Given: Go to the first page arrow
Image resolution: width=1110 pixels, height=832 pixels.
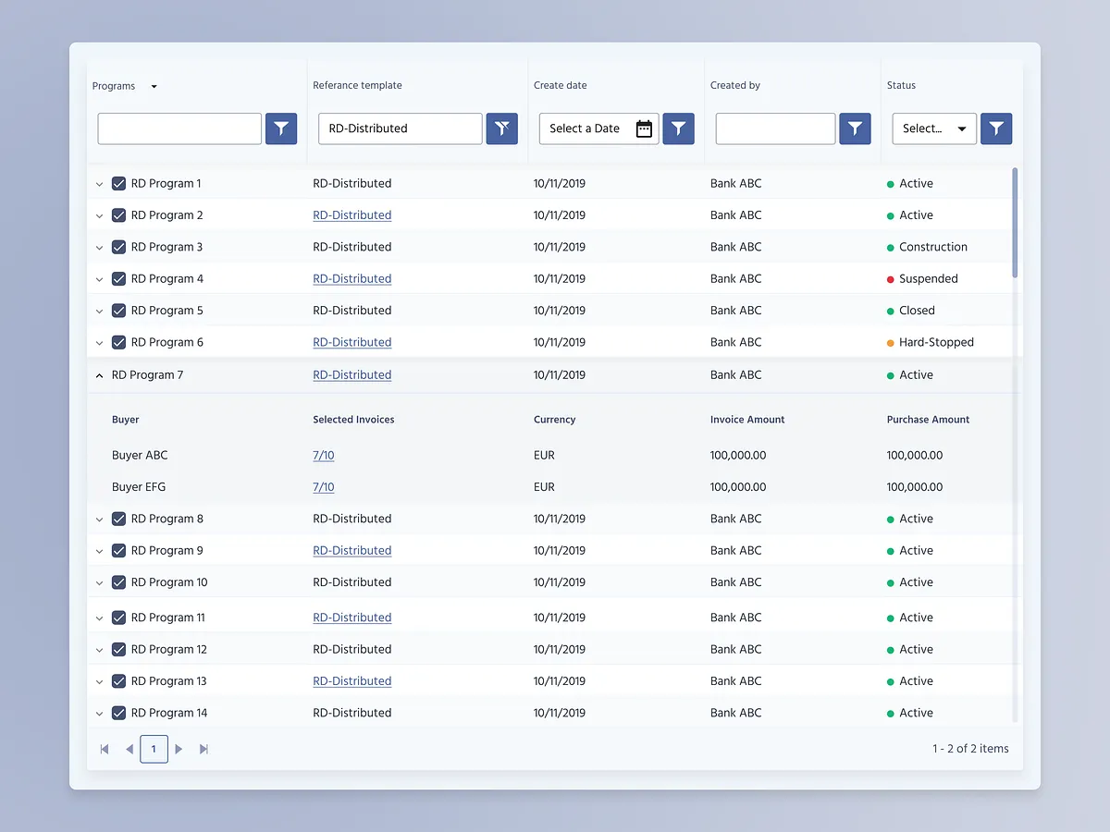Looking at the screenshot, I should pos(105,749).
